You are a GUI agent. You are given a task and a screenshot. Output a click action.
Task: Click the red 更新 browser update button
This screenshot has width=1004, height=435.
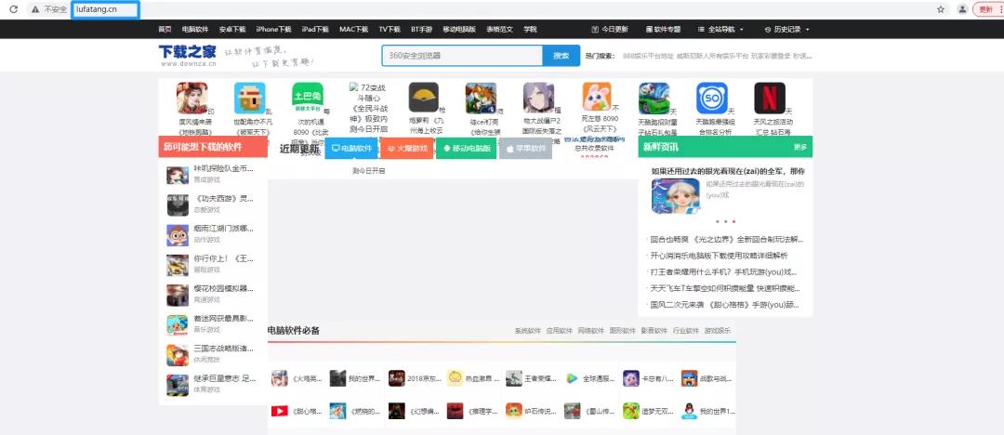pos(988,9)
